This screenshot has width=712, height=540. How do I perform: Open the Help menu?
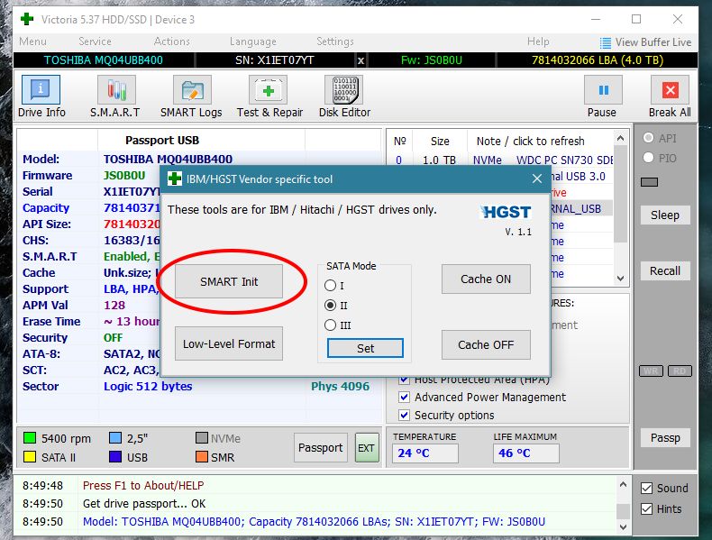coord(538,41)
